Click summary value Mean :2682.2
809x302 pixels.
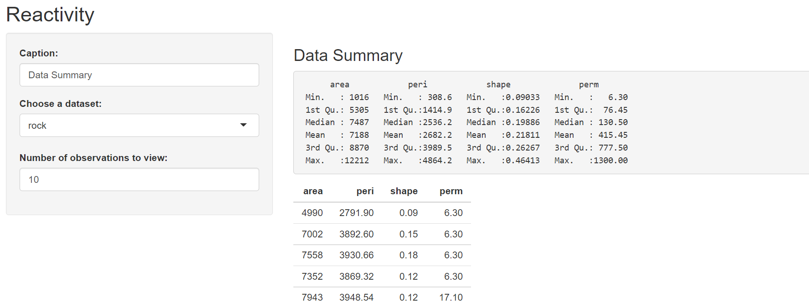click(x=418, y=135)
